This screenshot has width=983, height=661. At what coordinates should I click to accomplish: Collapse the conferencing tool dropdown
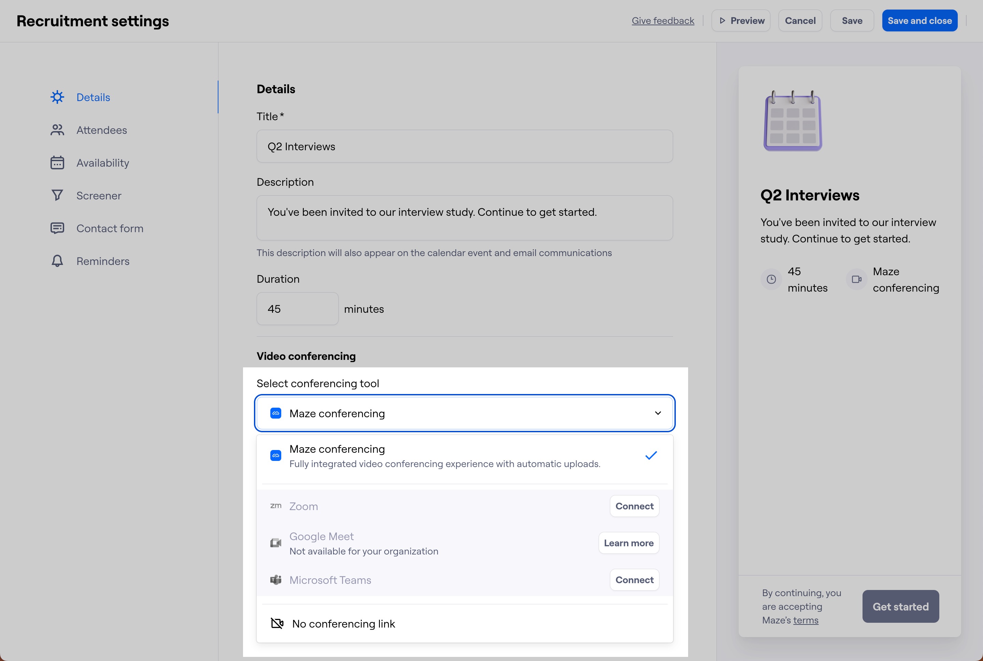click(x=658, y=413)
